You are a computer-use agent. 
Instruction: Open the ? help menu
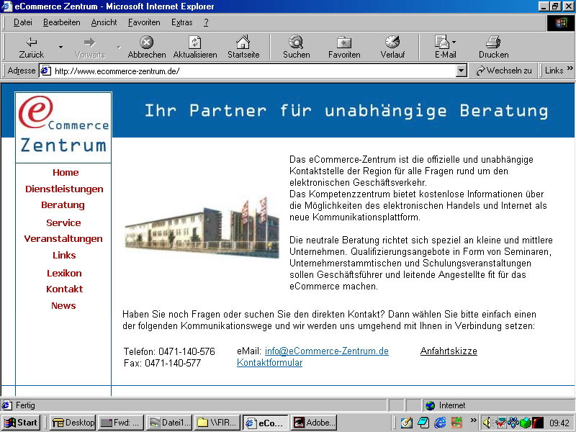coord(206,22)
